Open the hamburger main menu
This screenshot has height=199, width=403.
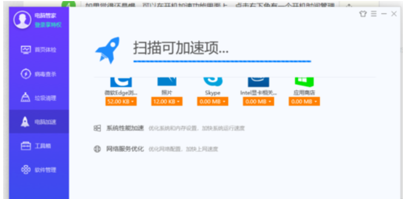[373, 14]
